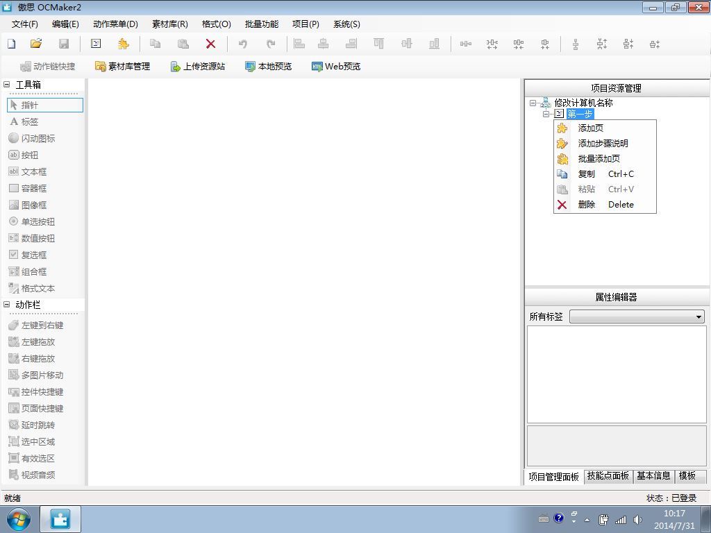Select the 图像框 image box tool
The height and width of the screenshot is (533, 711).
pos(45,205)
